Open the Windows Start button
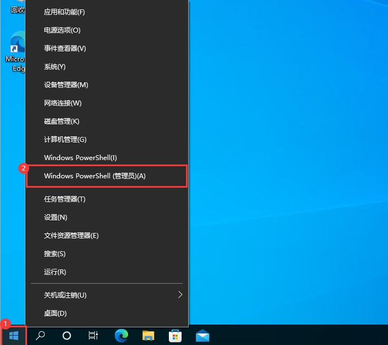 click(14, 336)
